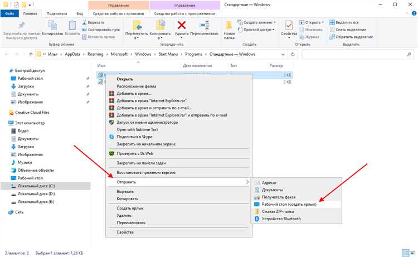The image size is (418, 257).
Task: Click the Переименовать ribbon icon
Action: (x=203, y=26)
